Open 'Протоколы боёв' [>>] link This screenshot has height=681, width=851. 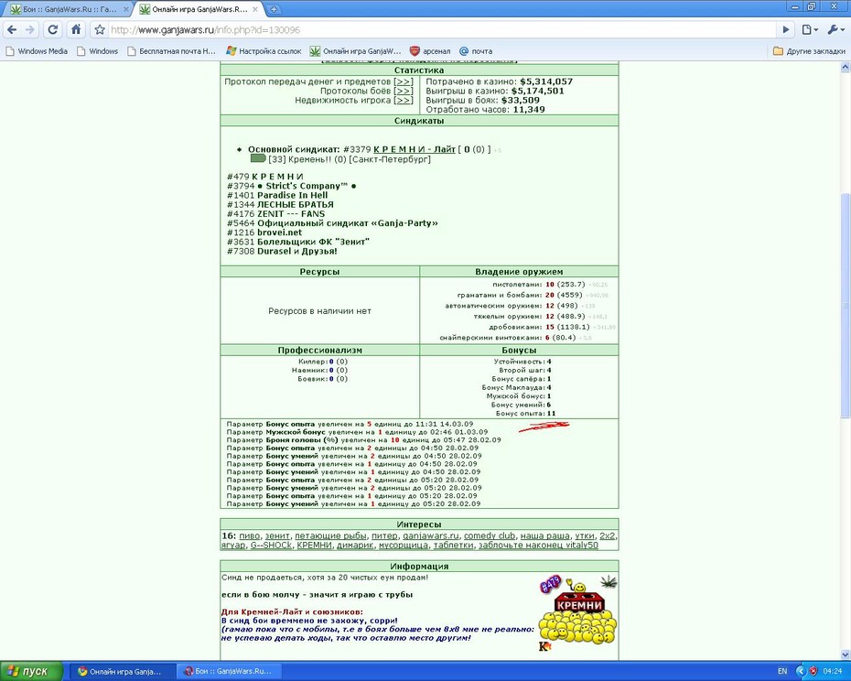(404, 91)
